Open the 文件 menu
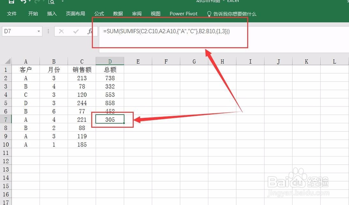 pos(12,14)
